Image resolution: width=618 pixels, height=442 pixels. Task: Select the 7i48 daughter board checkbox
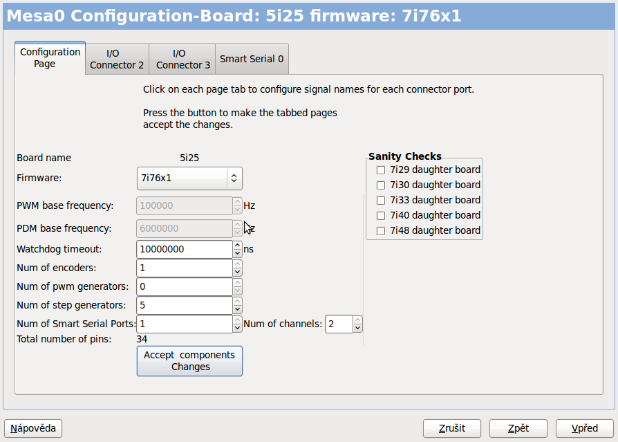tap(380, 230)
